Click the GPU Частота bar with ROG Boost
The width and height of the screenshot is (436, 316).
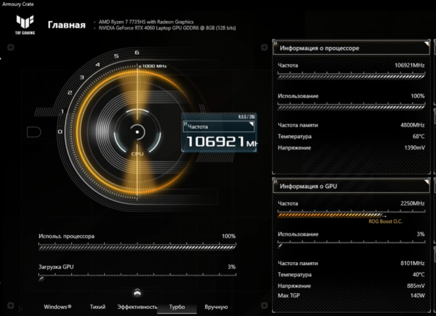coord(351,214)
